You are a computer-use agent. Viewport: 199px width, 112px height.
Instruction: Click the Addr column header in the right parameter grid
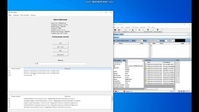[154, 44]
